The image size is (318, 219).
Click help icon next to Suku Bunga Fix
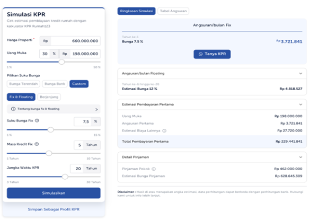pos(37,121)
